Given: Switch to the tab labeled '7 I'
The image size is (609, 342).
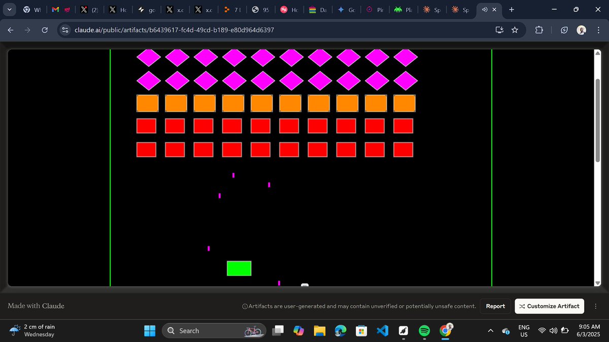Looking at the screenshot, I should (232, 10).
